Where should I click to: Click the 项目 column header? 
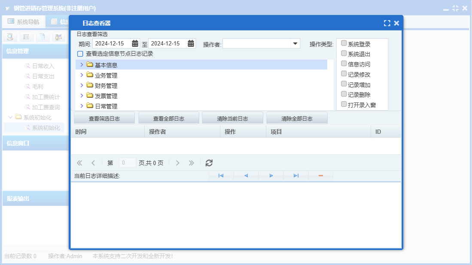tap(319, 132)
